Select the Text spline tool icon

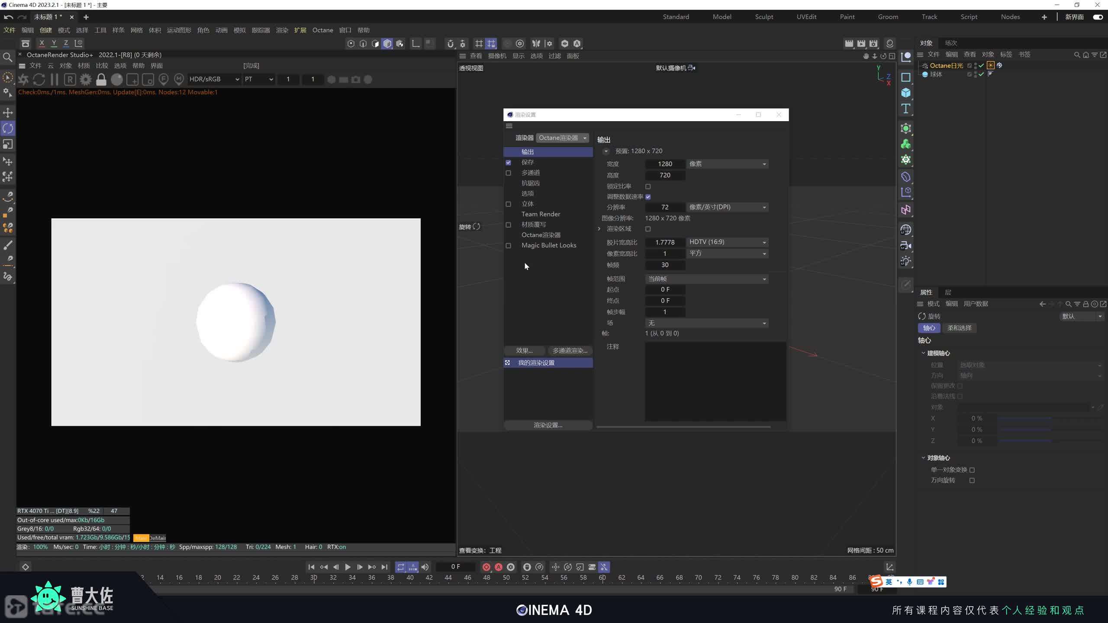[905, 109]
